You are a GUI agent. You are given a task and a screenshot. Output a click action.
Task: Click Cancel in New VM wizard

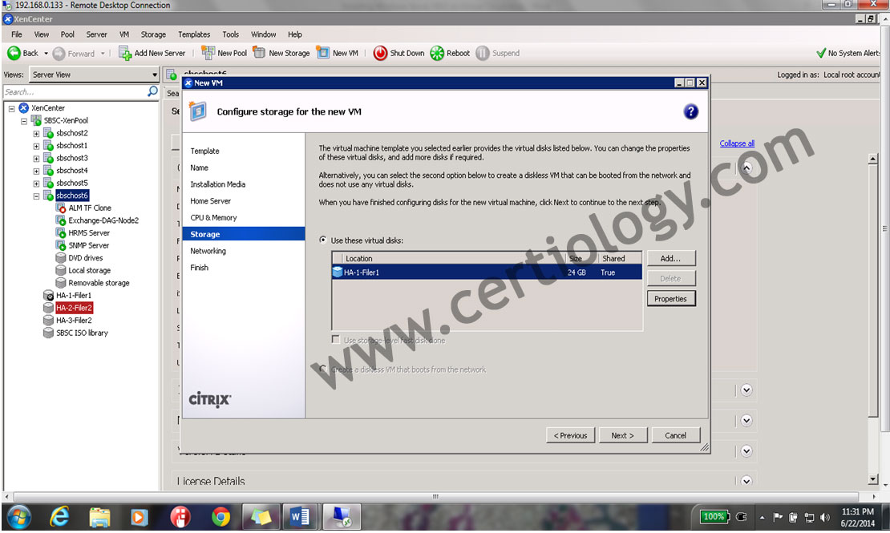click(675, 435)
